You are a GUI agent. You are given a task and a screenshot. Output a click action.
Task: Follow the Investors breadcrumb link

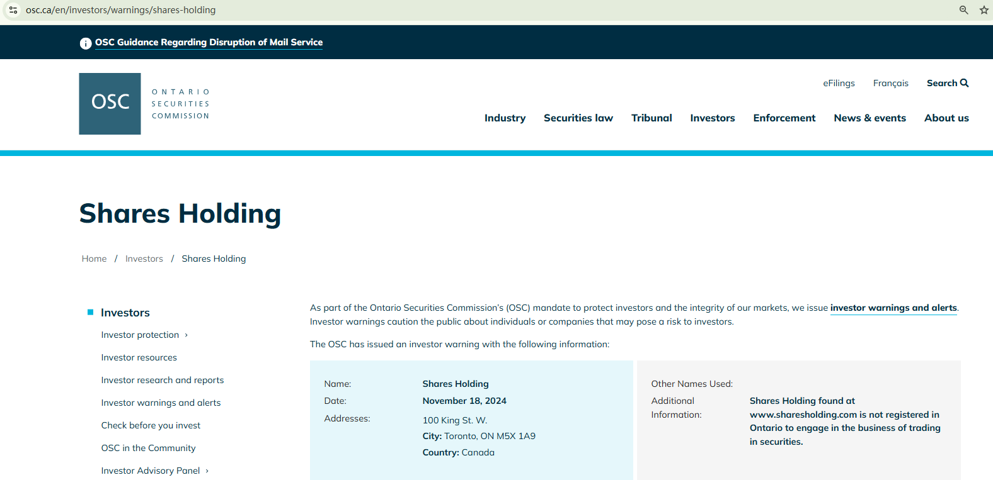click(144, 259)
